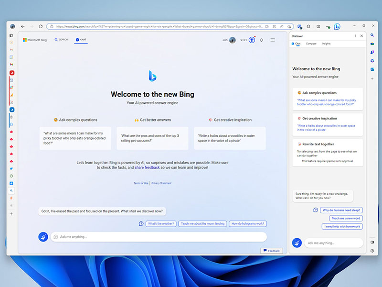The width and height of the screenshot is (382, 287).
Task: Open the Discover pane more options menu
Action: tap(355, 36)
